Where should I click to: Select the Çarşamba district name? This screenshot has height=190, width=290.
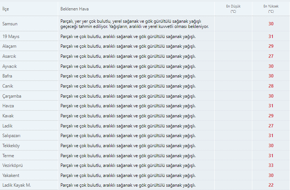[12, 96]
